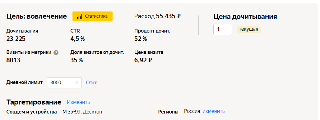Click the Процент дочит. 52 % metric
This screenshot has width=320, height=120.
152,35
